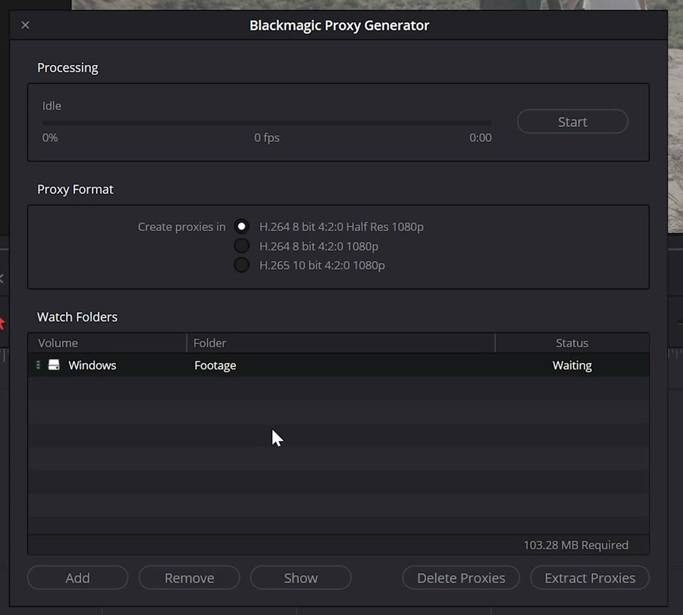Click the Waiting status cell
This screenshot has width=683, height=615.
point(572,365)
